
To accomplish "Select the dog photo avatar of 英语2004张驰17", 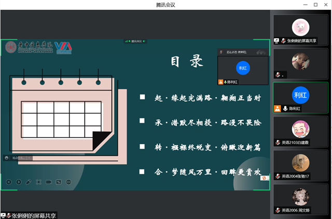I will [x=300, y=163].
